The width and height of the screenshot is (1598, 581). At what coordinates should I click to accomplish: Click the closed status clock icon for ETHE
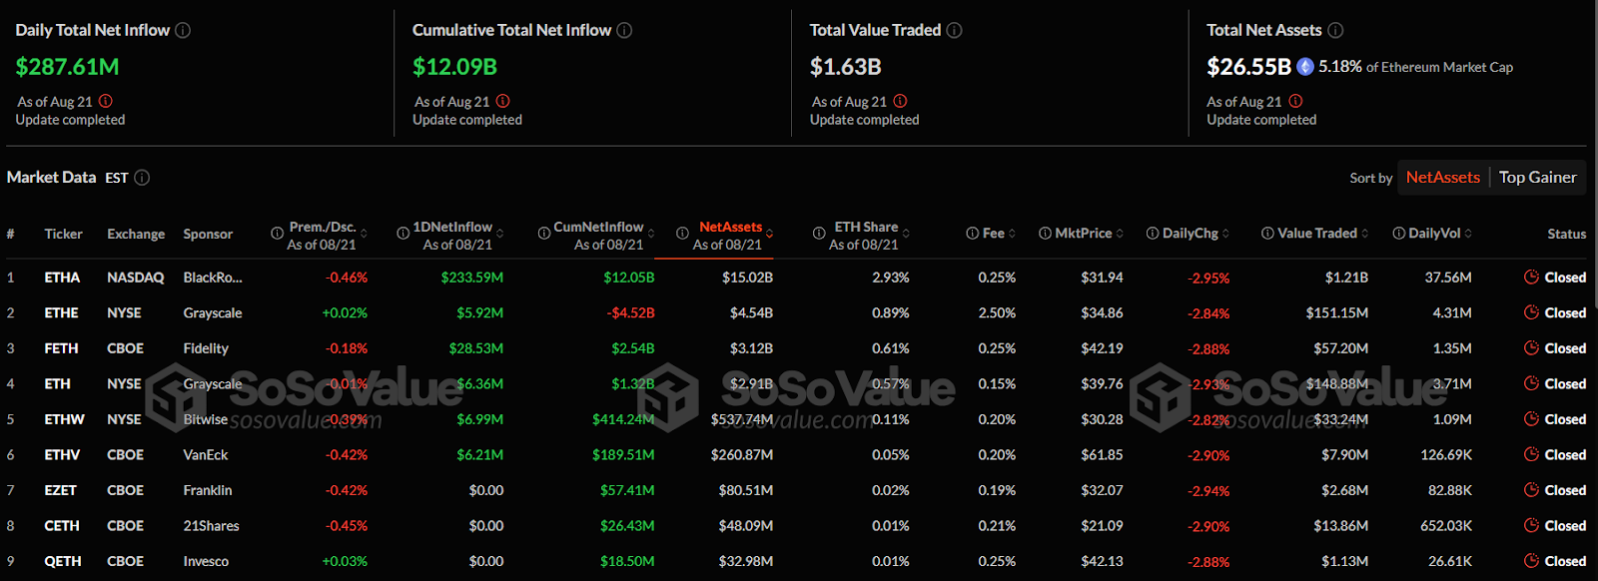point(1531,312)
